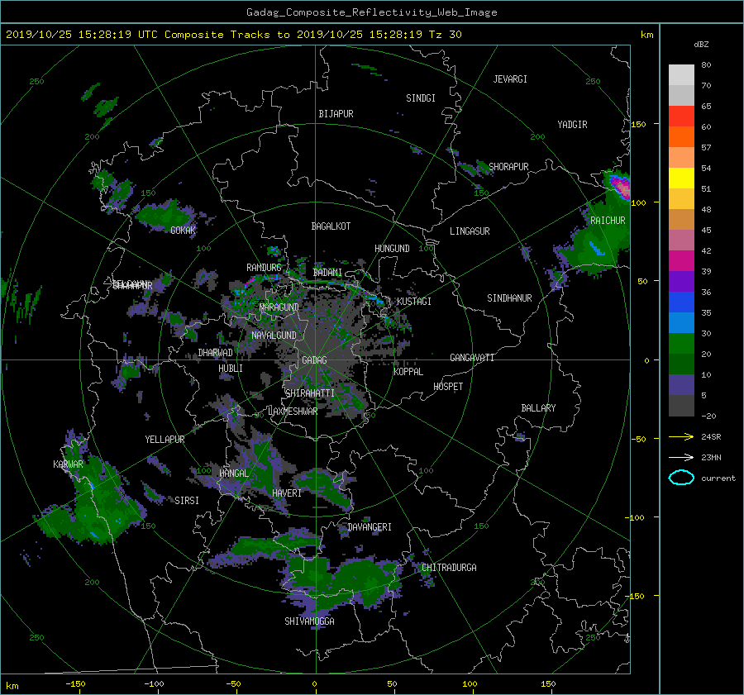Select the purple 39-36 dBZ swatch
This screenshot has width=744, height=695.
tap(681, 281)
